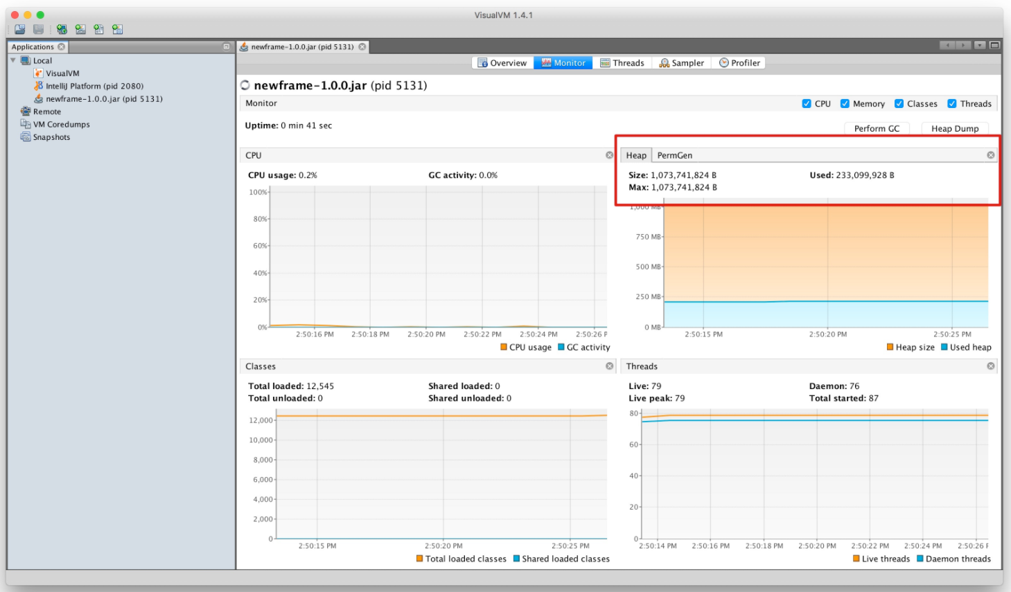Click the VM Coredumps icon

(x=26, y=125)
